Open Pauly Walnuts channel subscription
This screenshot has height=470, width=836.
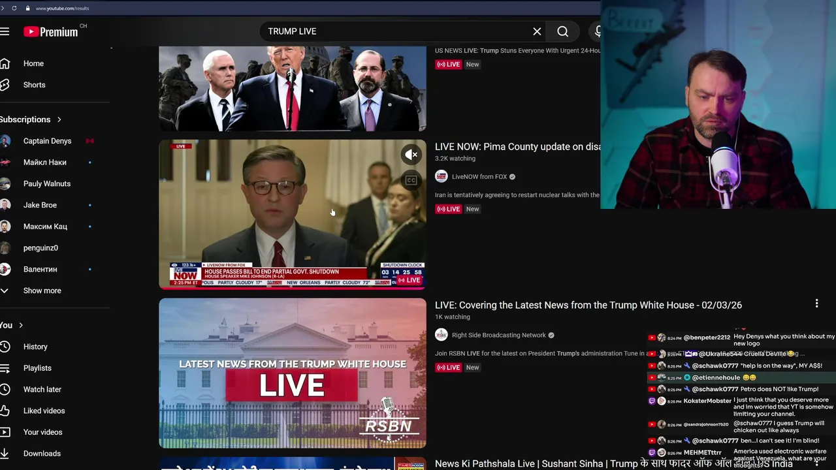pyautogui.click(x=47, y=183)
